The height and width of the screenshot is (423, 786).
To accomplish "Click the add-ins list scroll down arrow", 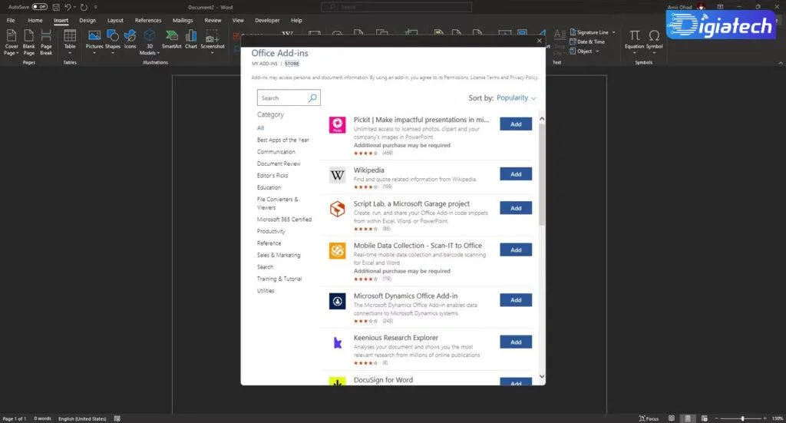I will [x=541, y=376].
